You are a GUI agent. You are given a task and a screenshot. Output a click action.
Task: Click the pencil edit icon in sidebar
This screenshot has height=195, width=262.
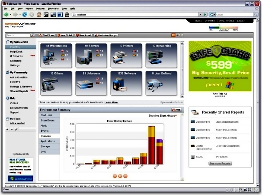tap(16, 129)
